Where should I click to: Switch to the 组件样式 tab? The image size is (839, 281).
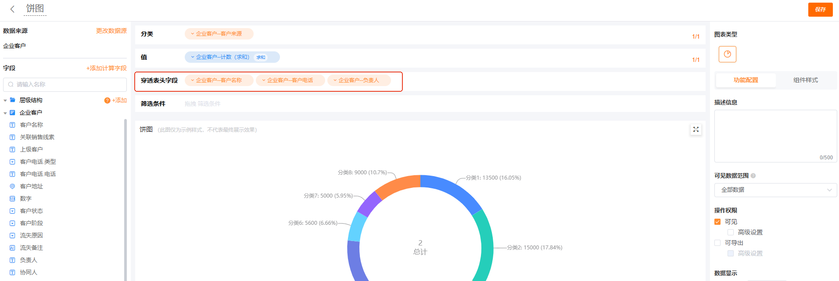[805, 80]
